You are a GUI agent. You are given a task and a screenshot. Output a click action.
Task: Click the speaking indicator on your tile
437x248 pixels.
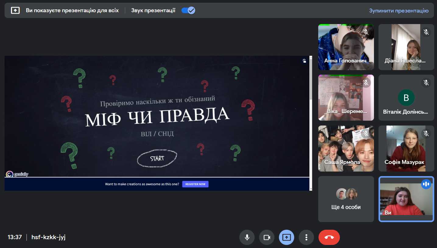coord(426,184)
